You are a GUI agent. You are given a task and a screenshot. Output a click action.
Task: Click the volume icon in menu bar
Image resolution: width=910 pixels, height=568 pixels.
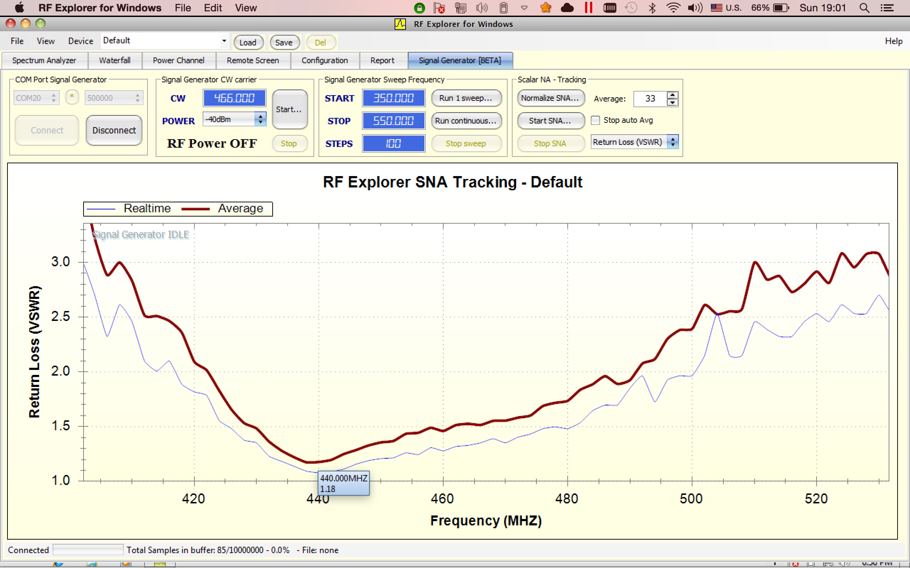click(695, 8)
